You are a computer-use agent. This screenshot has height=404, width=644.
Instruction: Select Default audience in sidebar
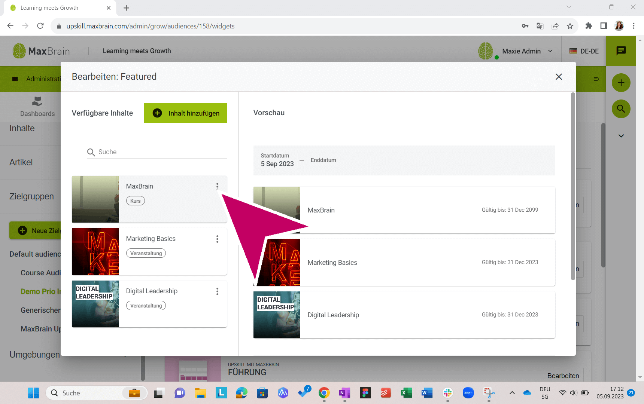pyautogui.click(x=35, y=254)
